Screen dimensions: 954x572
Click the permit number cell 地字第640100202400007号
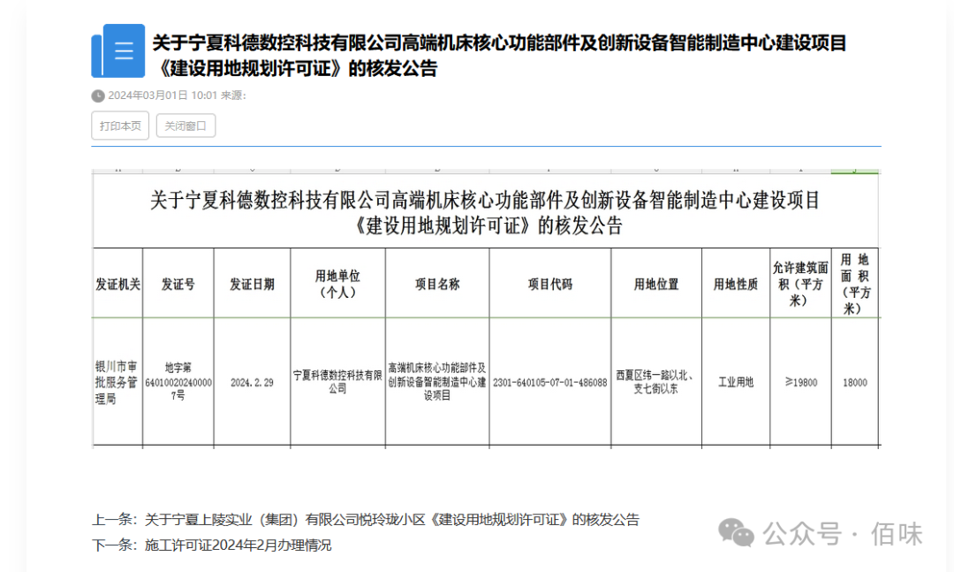[x=178, y=382]
